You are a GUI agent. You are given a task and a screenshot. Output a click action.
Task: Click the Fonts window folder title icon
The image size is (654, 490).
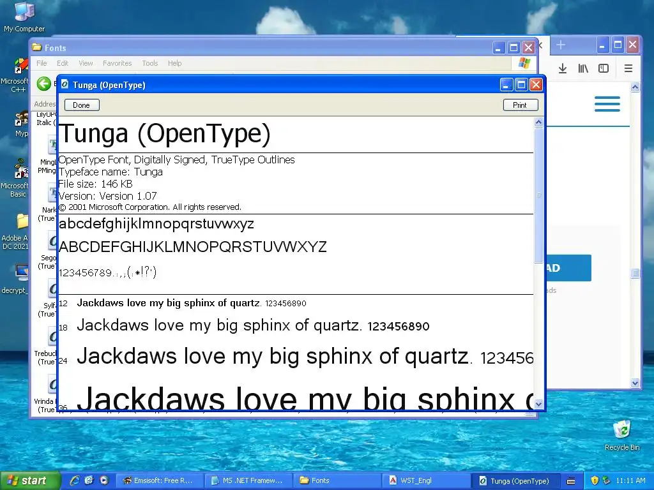point(37,47)
